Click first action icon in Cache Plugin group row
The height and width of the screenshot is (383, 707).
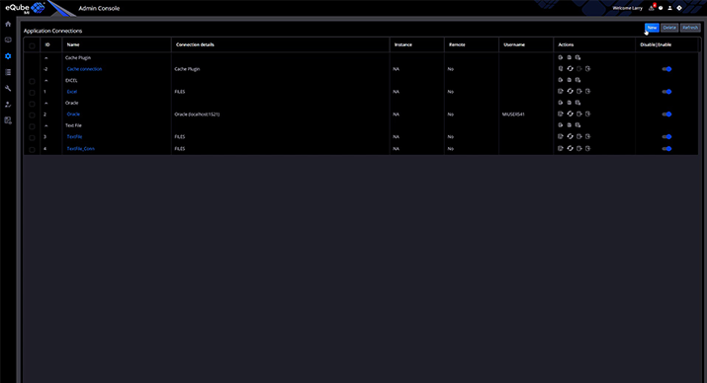point(561,57)
